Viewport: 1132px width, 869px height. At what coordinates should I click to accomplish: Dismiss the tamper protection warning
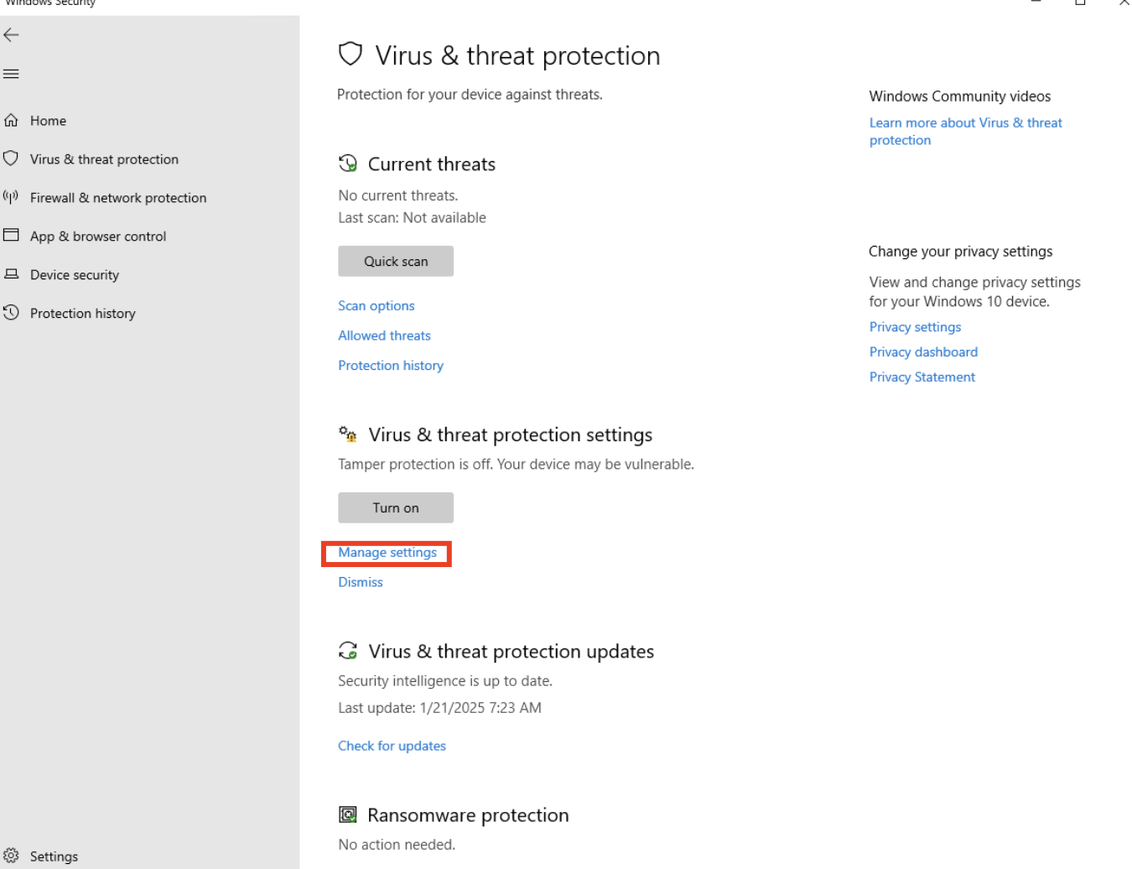pos(361,582)
